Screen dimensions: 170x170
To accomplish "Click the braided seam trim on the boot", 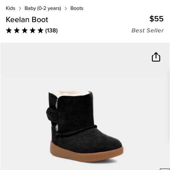I will (76, 130).
